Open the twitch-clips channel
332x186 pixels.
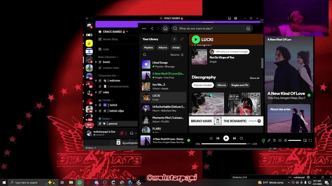click(x=116, y=111)
